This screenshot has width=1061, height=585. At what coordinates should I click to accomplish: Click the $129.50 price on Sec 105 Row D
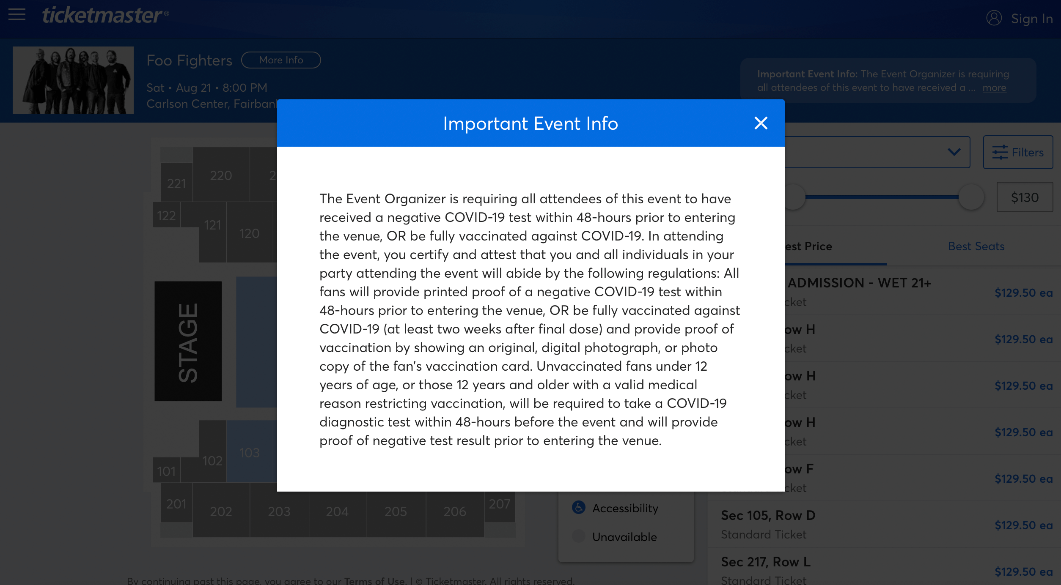[x=1023, y=525]
